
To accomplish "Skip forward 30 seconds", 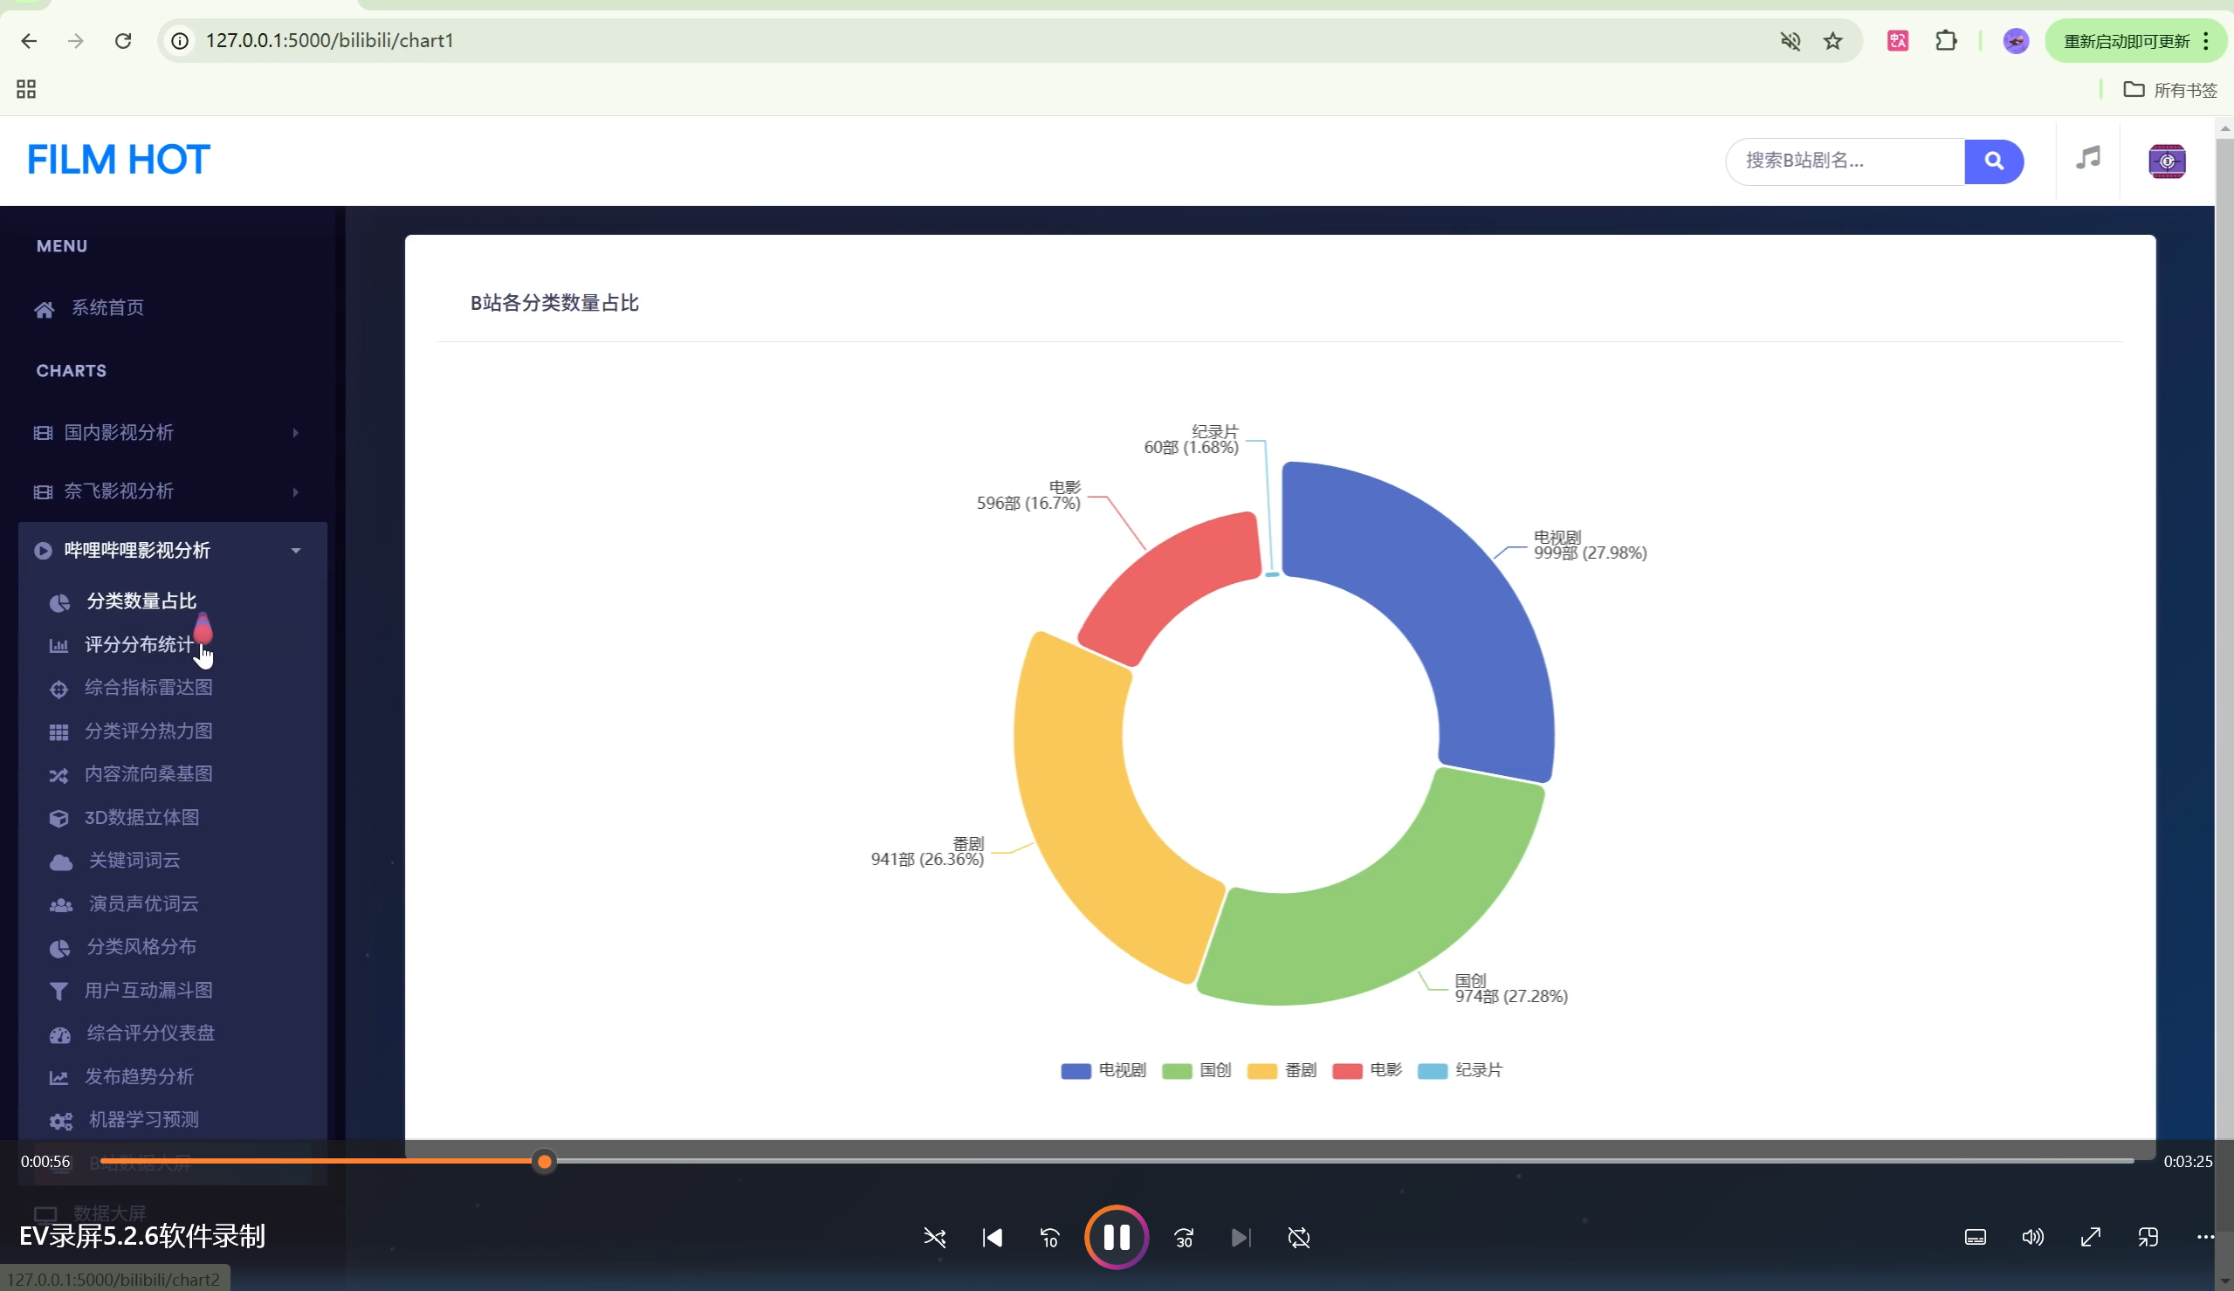I will tap(1184, 1237).
